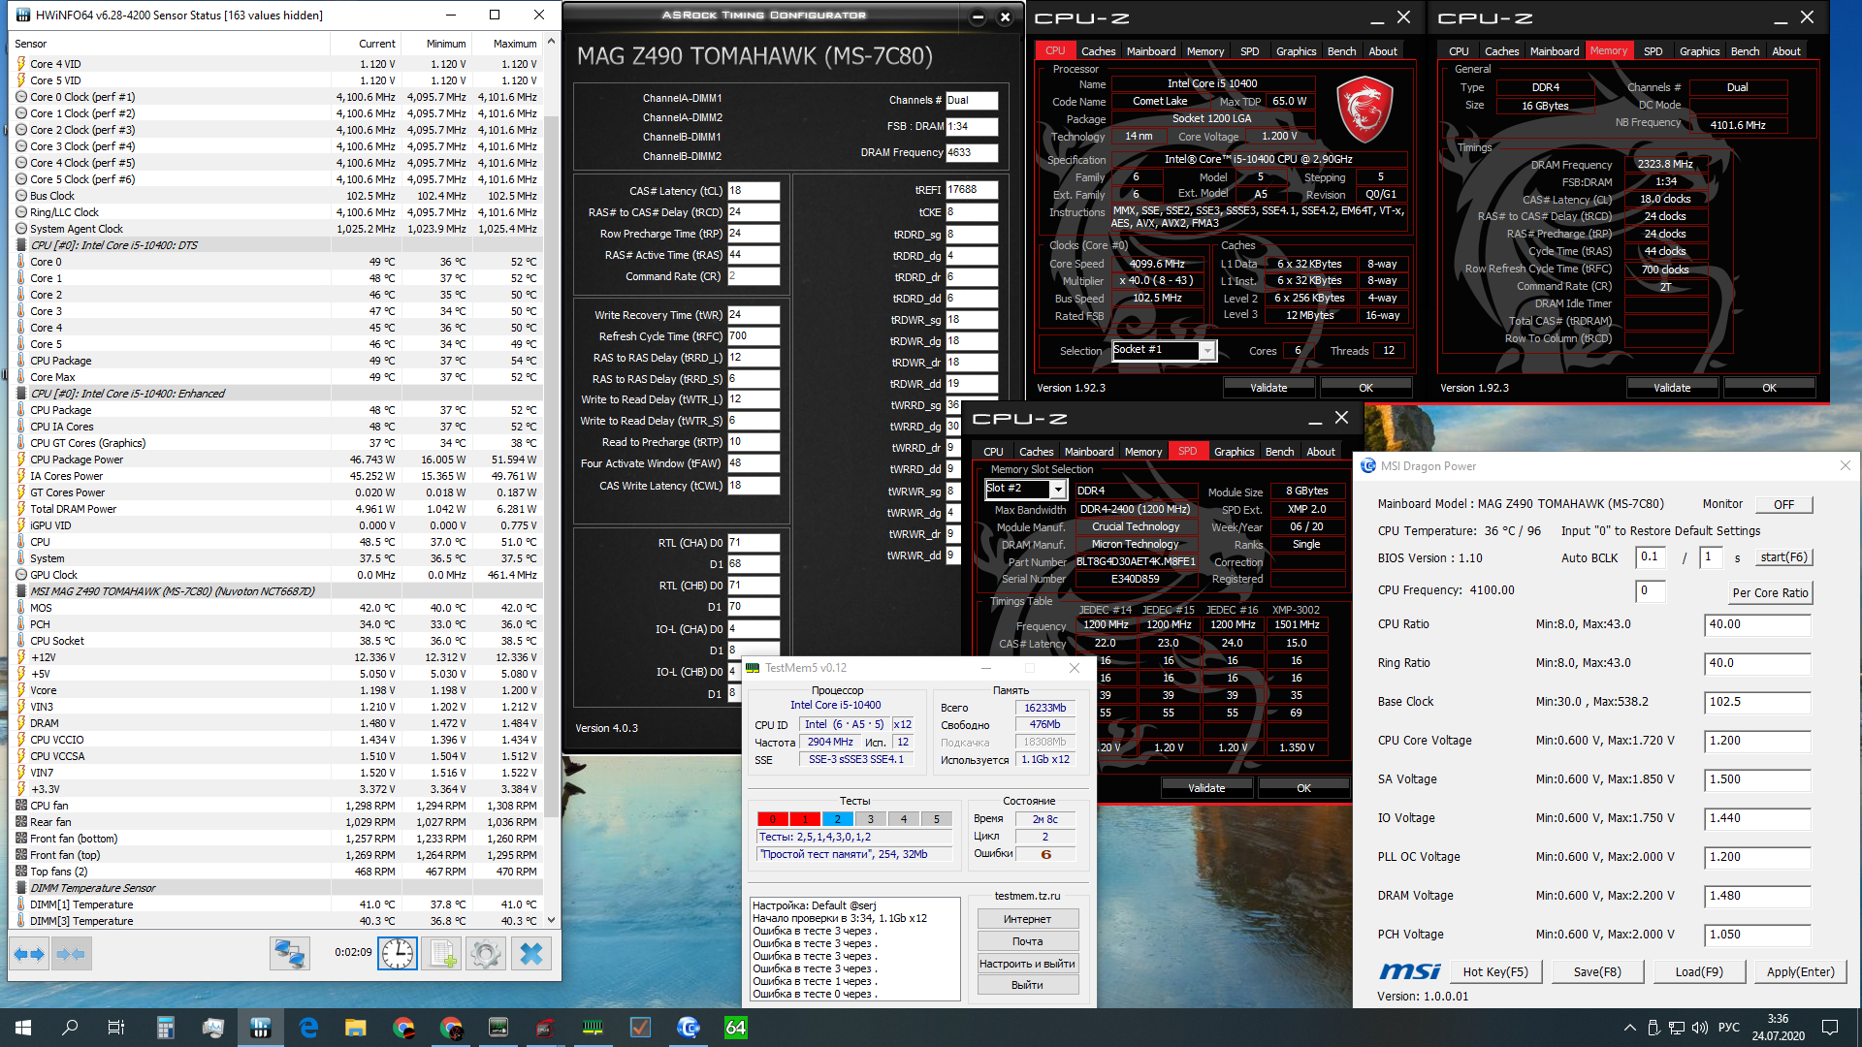The height and width of the screenshot is (1047, 1862).
Task: Click HWiNFO log file icon
Action: coord(442,954)
